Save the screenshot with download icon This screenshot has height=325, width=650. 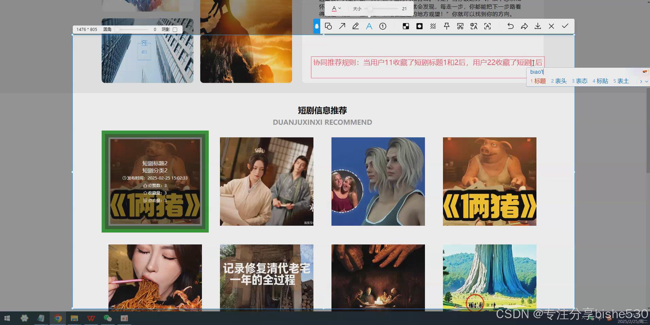(x=538, y=26)
